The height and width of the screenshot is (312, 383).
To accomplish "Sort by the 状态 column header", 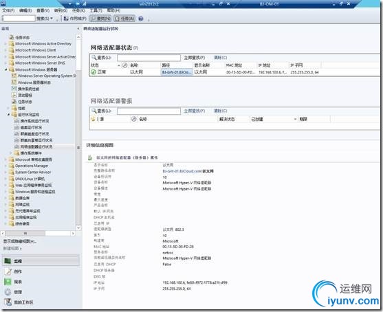I will click(x=95, y=65).
